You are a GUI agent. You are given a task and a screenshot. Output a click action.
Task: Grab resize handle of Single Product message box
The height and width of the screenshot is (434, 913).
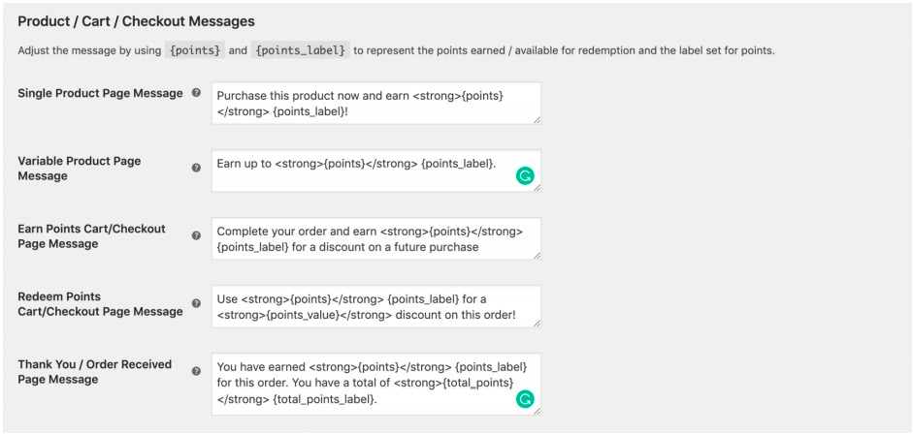point(537,119)
